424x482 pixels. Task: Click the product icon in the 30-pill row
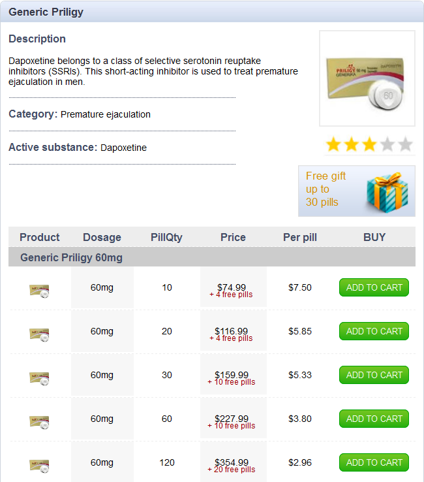[x=39, y=378]
